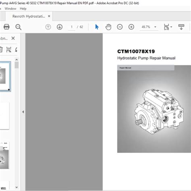Activate the Selection arrow tool
This screenshot has width=191, height=191.
[x=97, y=27]
